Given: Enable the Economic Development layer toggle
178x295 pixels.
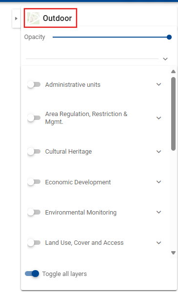Looking at the screenshot, I should [34, 182].
